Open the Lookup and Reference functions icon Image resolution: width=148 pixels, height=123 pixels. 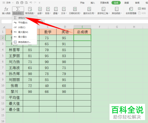pyautogui.click(x=89, y=9)
